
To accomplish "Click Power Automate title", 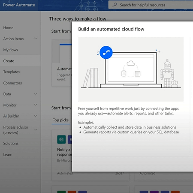I will click(x=19, y=5).
